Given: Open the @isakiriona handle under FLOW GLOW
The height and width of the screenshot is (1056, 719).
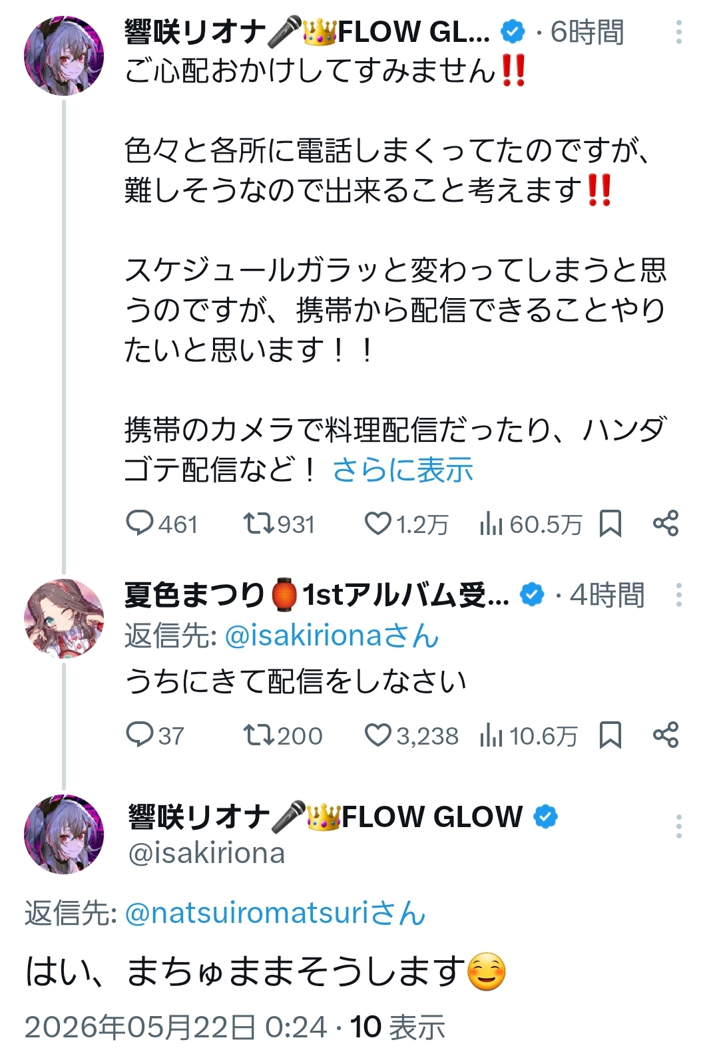Looking at the screenshot, I should [x=206, y=853].
